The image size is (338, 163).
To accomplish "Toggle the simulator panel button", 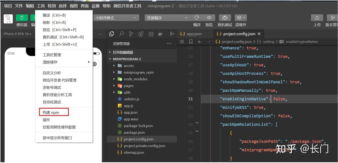I will 22,18.
